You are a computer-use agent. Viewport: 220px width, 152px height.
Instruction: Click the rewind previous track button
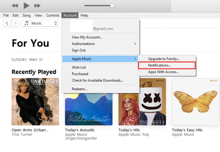pyautogui.click(x=15, y=5)
